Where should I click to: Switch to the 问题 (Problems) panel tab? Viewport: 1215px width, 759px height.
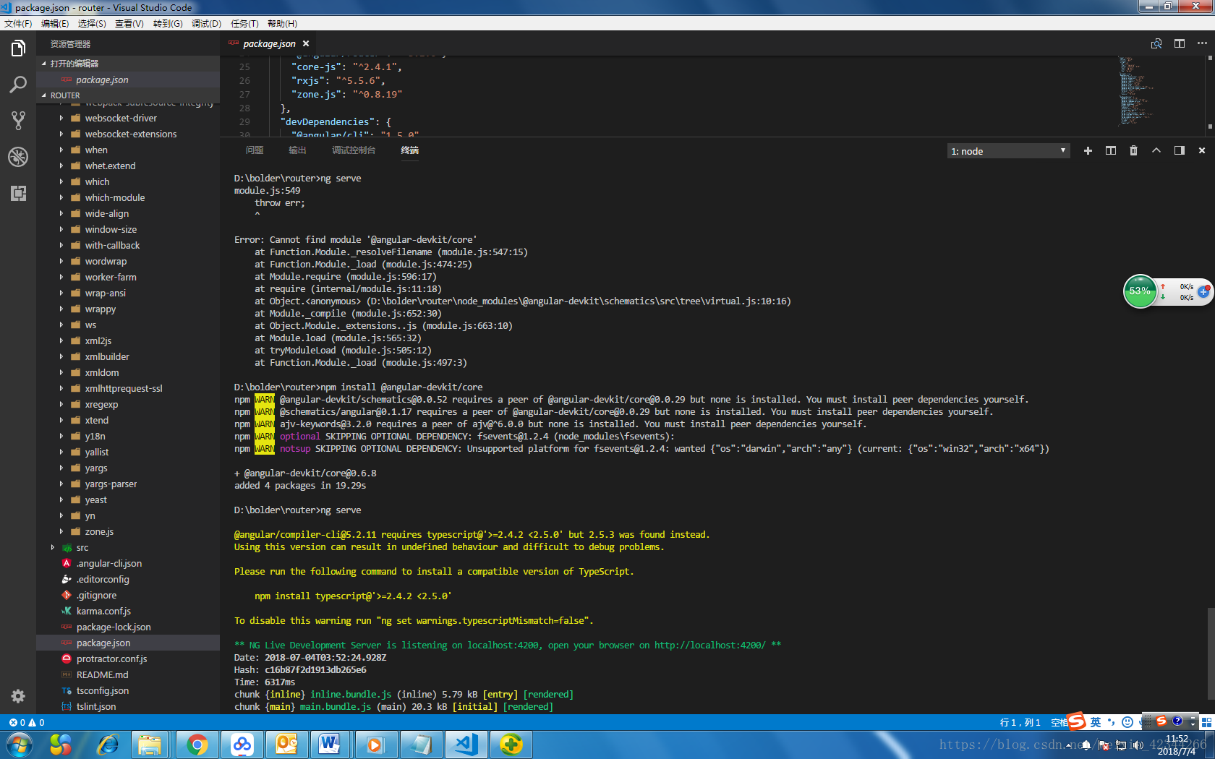[255, 150]
